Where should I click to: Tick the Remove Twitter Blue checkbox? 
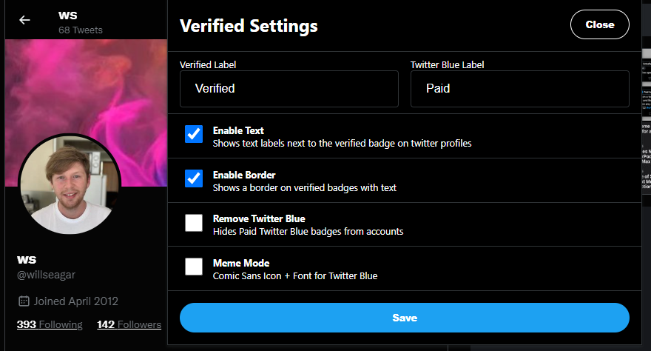point(194,223)
